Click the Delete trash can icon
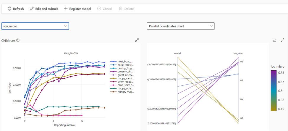This screenshot has width=288, height=131. (121, 9)
